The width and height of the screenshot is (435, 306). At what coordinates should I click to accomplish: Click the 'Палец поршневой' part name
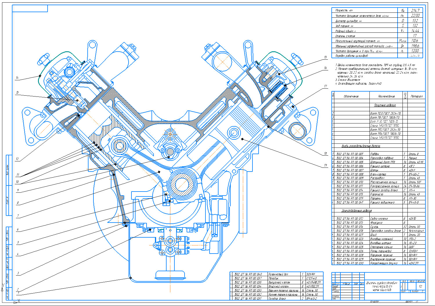click(x=381, y=251)
